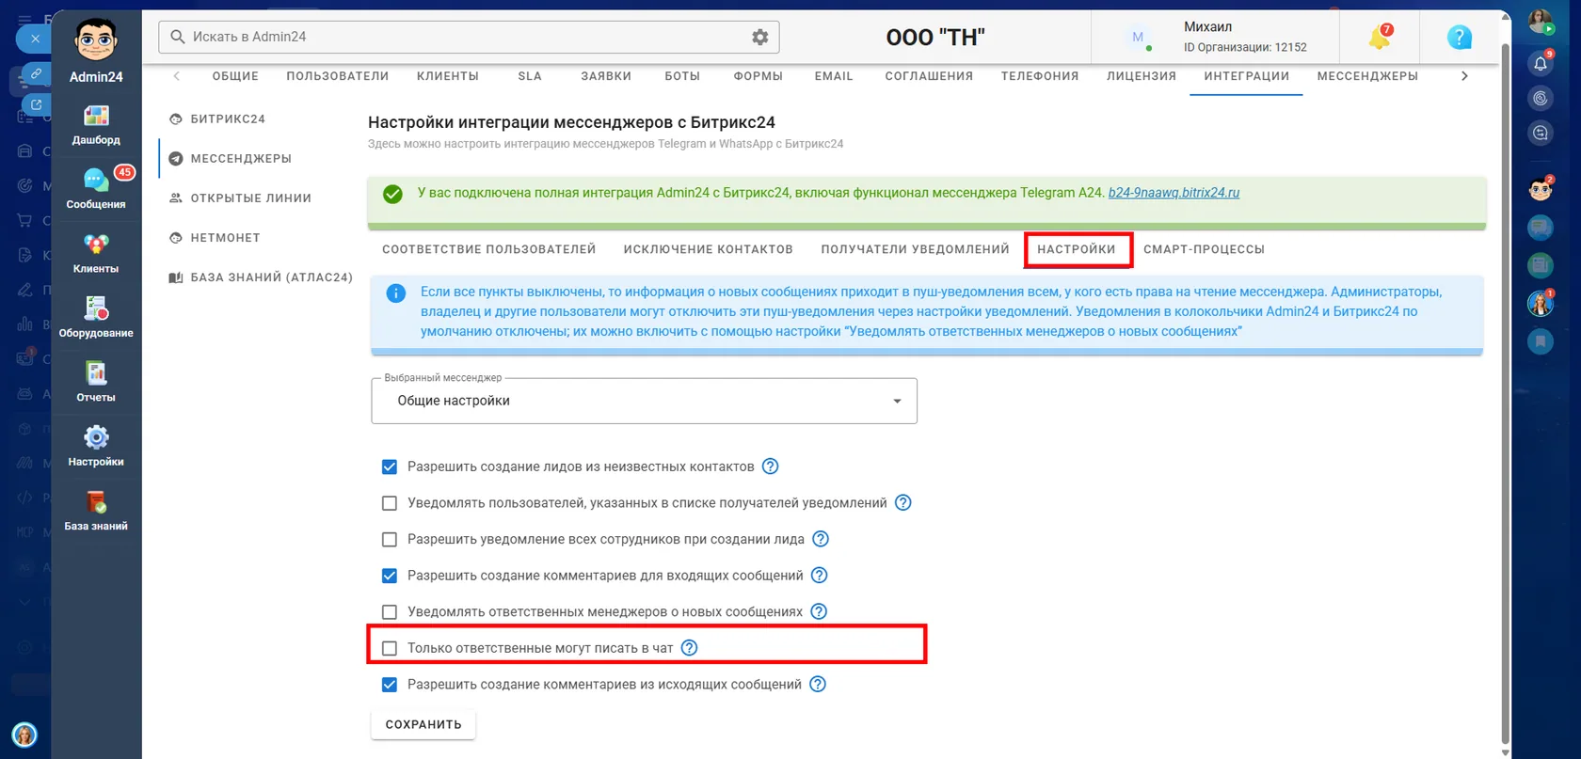Check Уведомлять ответственных менеджеров о новых сообщениях
This screenshot has height=759, width=1581.
coord(390,611)
